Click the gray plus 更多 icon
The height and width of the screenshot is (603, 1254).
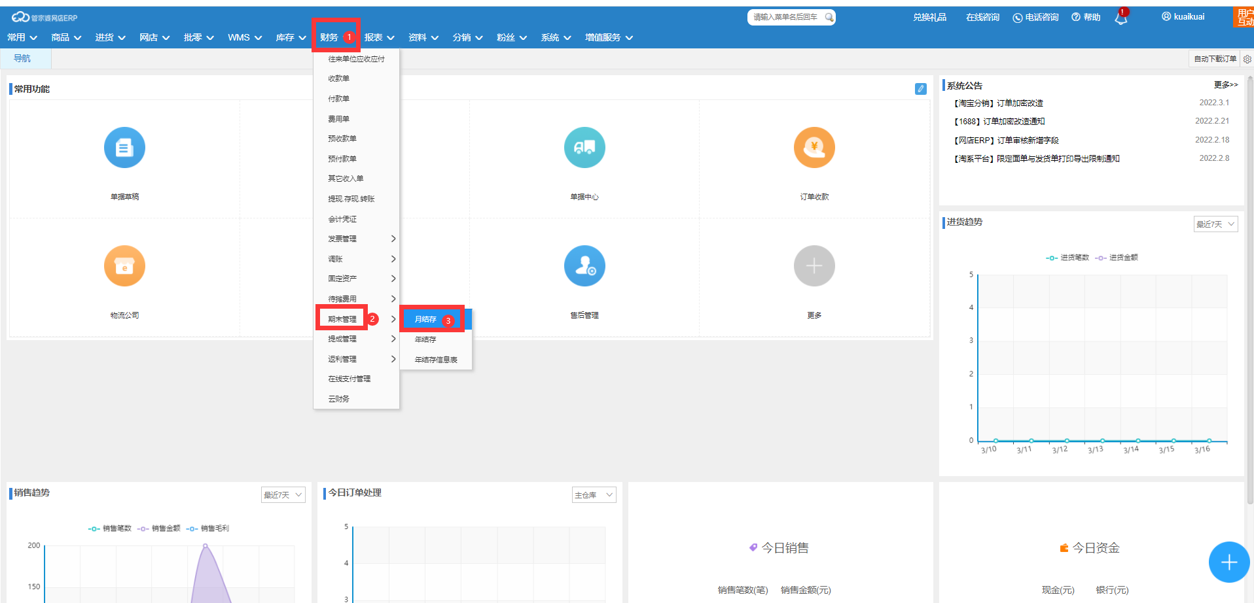point(814,266)
